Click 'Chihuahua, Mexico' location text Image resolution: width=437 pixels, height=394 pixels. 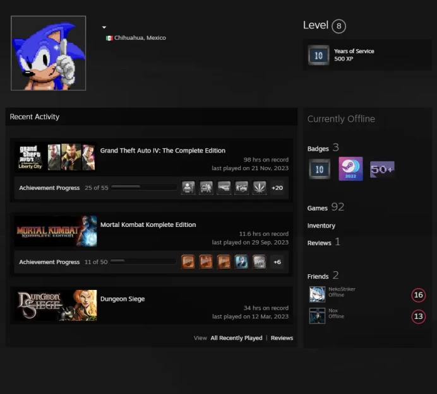[x=140, y=38]
